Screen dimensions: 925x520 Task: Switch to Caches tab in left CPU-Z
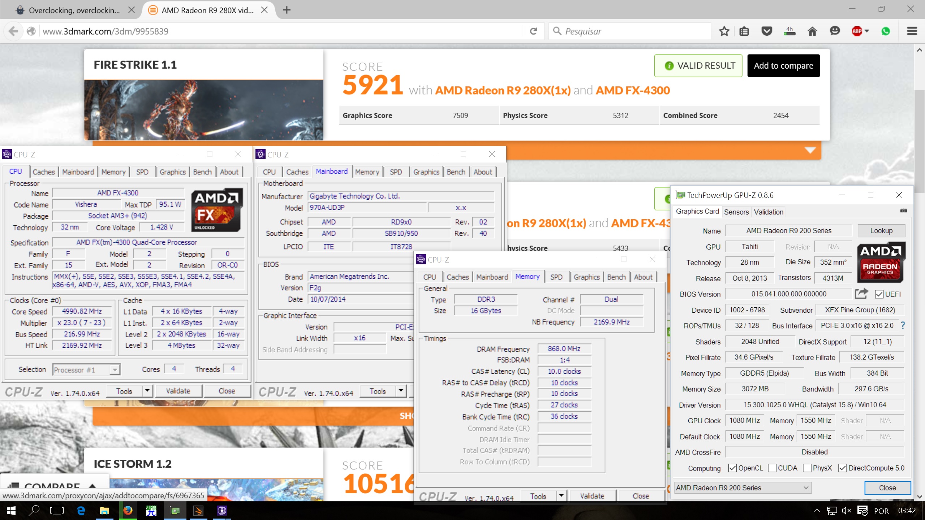[44, 172]
